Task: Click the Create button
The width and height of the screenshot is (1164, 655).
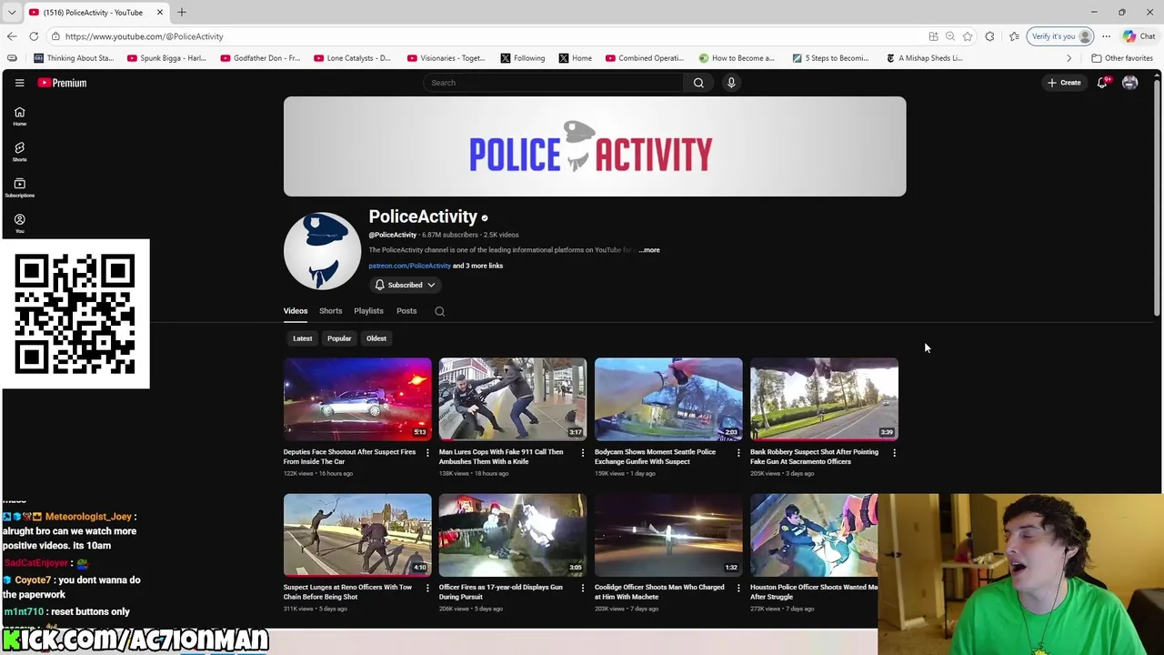Action: [x=1064, y=83]
